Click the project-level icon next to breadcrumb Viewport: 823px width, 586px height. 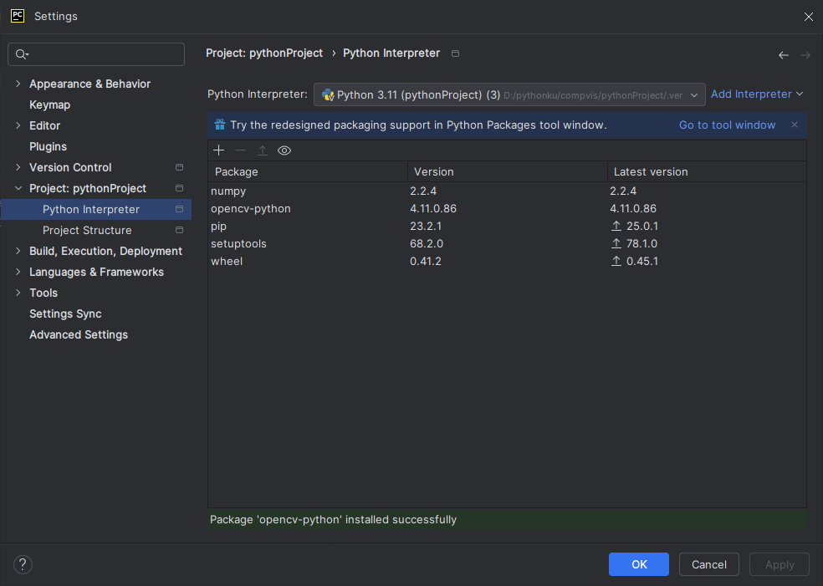(456, 54)
